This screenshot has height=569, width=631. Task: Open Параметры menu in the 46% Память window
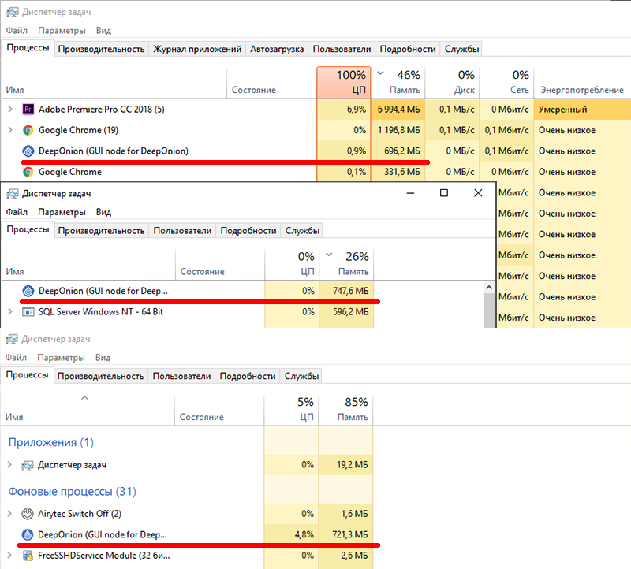62,31
